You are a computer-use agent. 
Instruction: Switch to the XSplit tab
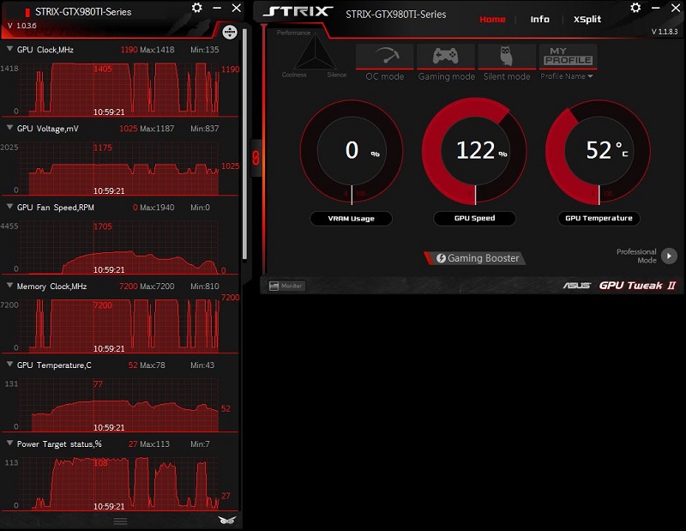tap(587, 19)
